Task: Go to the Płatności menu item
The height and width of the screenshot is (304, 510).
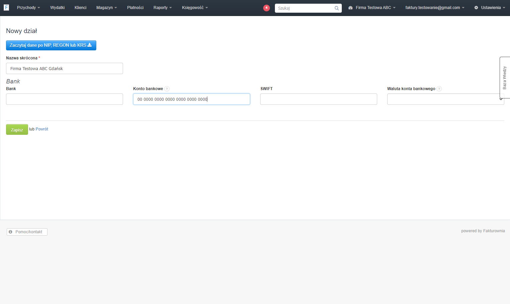Action: [135, 8]
